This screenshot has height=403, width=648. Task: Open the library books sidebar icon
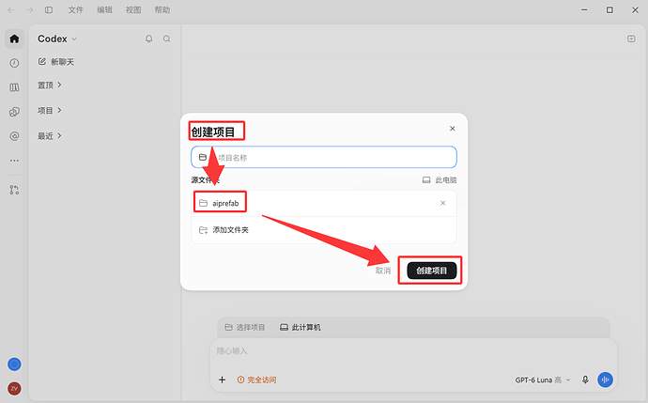click(14, 87)
